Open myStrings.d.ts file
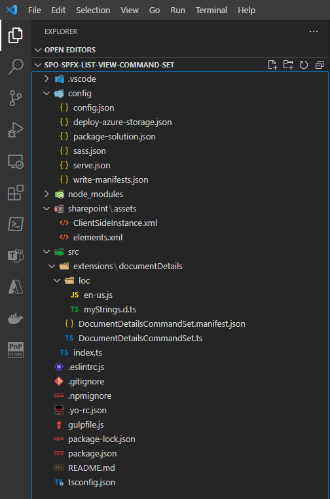Image resolution: width=330 pixels, height=499 pixels. point(180,309)
